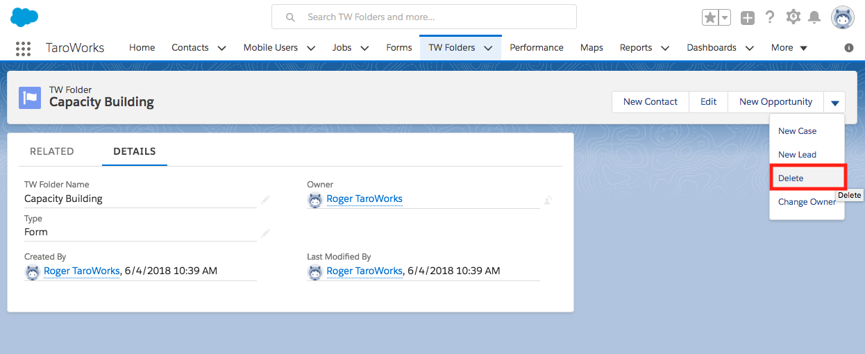The image size is (865, 354).
Task: Open the Forms tab
Action: tap(399, 47)
